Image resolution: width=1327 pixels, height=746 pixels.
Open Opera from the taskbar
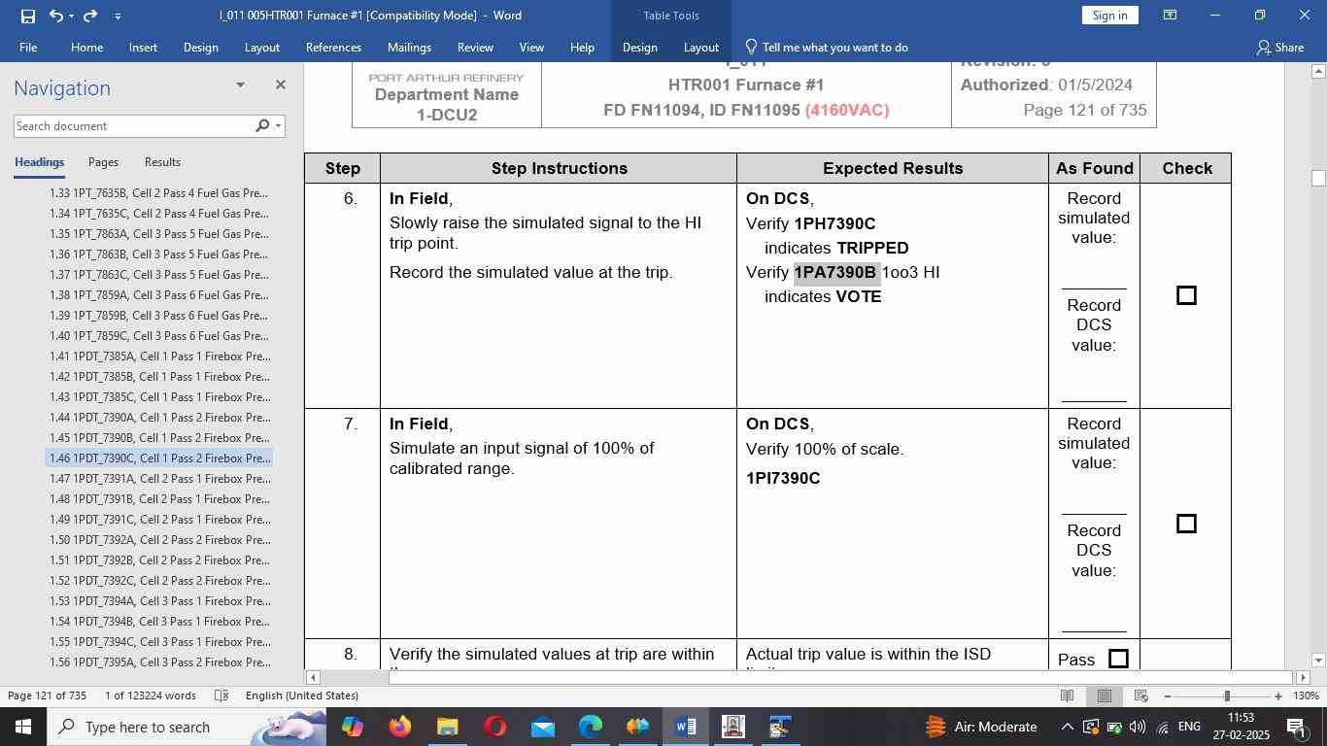pyautogui.click(x=494, y=727)
